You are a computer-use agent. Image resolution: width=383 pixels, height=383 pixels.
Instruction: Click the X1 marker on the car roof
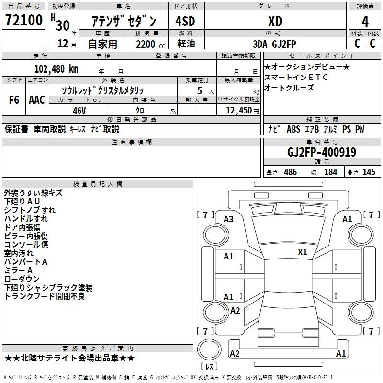pos(302,252)
